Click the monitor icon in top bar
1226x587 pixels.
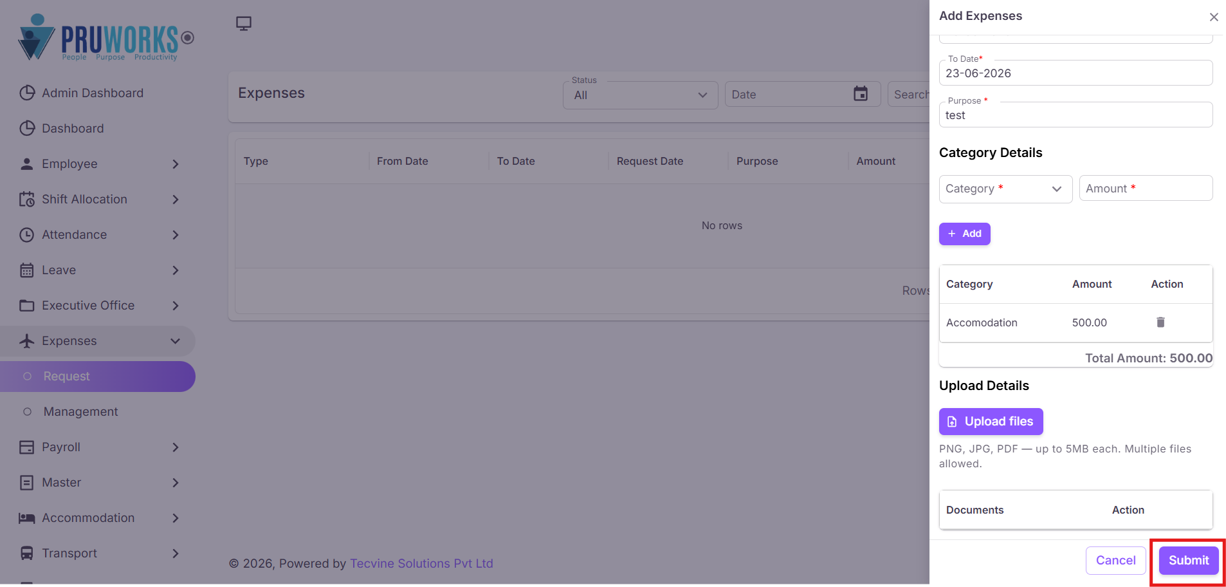(244, 24)
